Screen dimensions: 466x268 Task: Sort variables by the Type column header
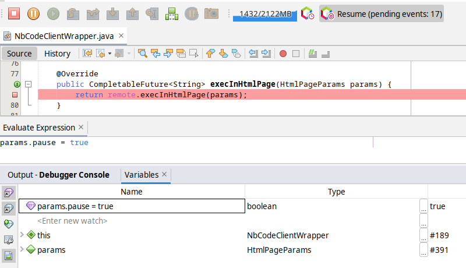[337, 192]
